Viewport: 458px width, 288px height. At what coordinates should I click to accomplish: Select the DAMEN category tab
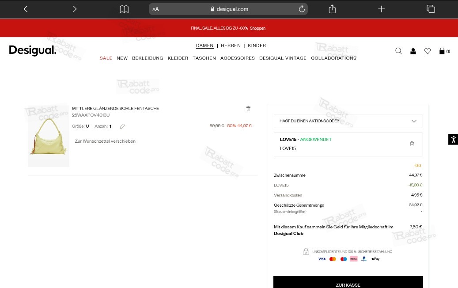[205, 45]
